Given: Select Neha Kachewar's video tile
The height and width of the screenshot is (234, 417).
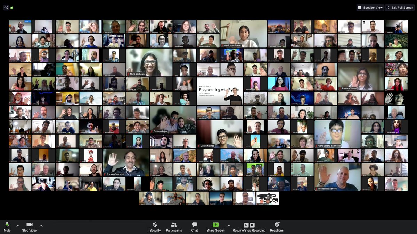Looking at the screenshot, I should click(149, 62).
